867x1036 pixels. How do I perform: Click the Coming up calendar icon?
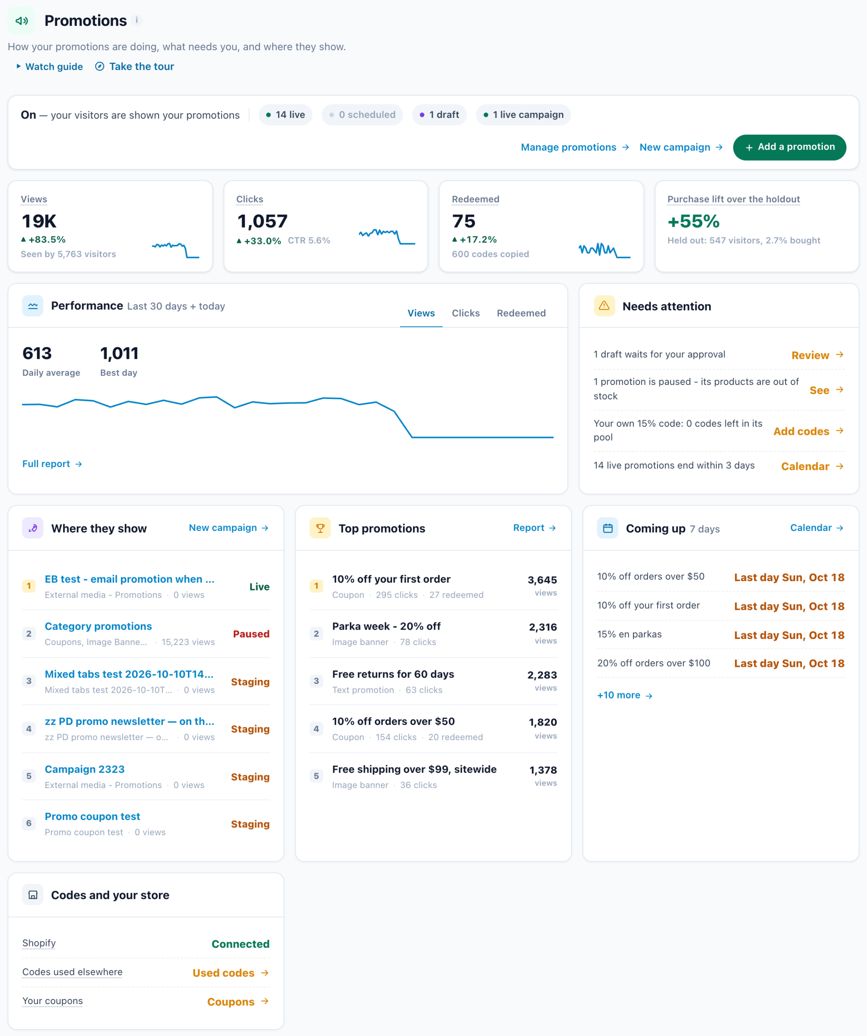coord(608,529)
